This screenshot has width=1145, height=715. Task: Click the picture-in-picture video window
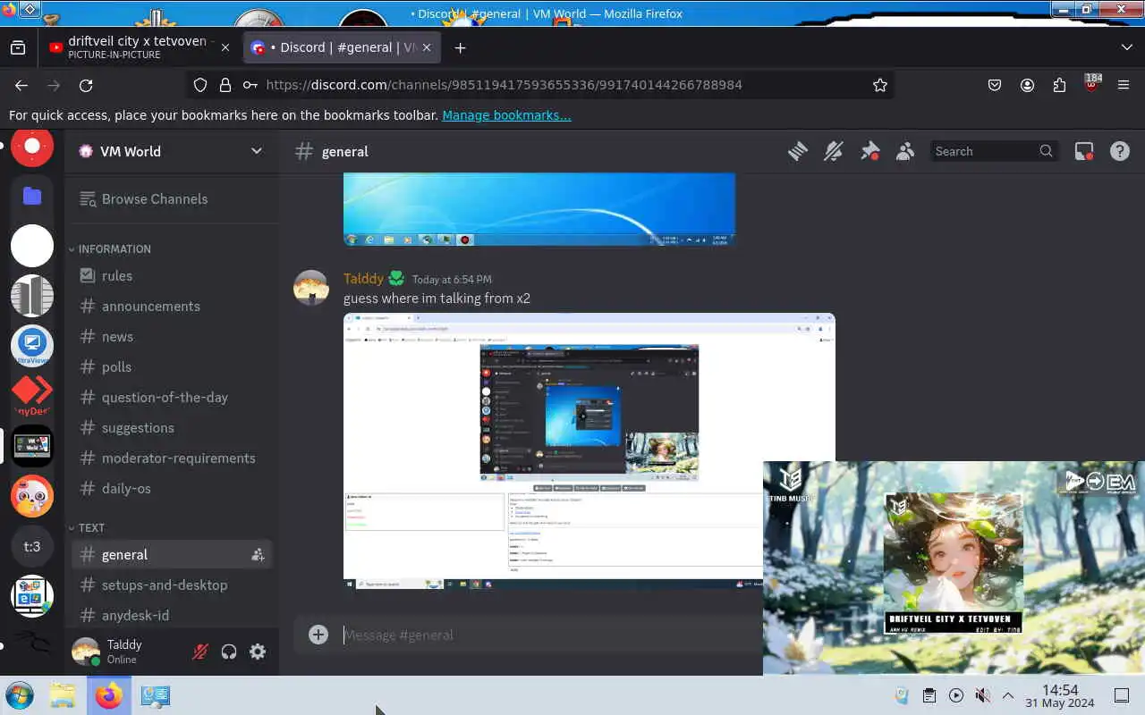coord(954,568)
